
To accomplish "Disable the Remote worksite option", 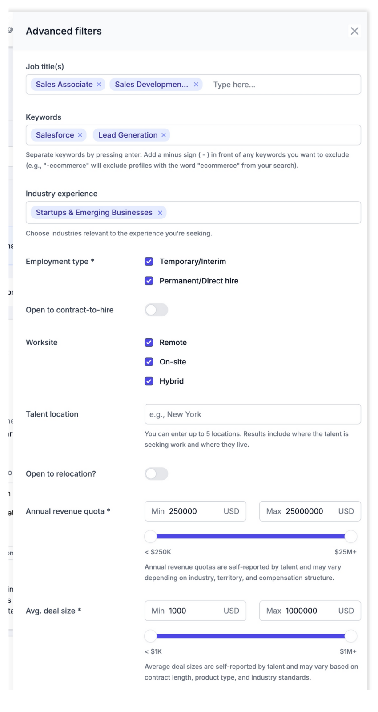I will click(x=149, y=342).
